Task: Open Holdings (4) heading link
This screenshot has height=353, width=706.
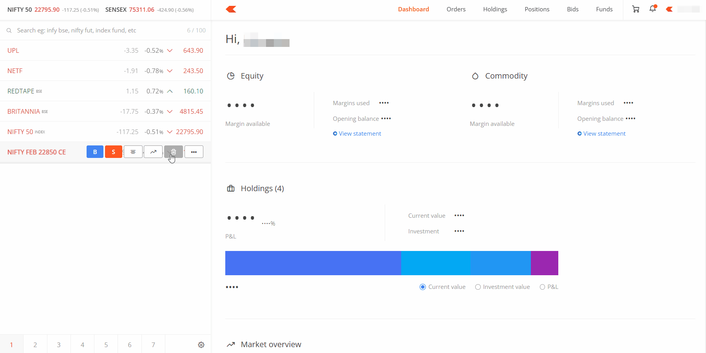Action: 262,188
